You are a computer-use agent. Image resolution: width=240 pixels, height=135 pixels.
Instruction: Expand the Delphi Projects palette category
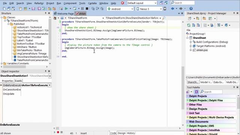(x=187, y=96)
